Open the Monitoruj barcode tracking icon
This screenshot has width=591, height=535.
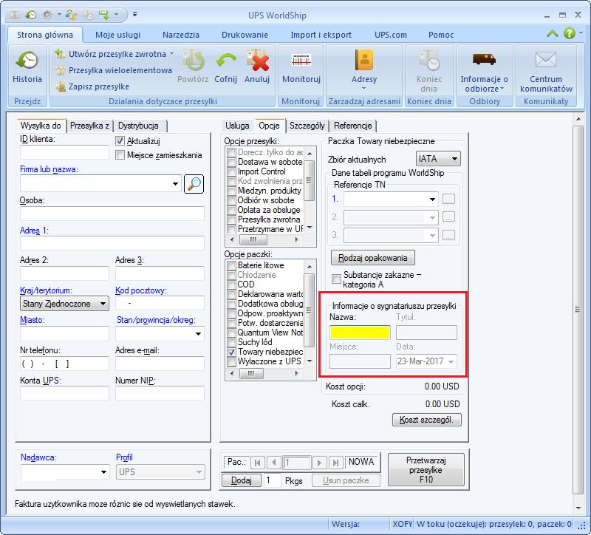pos(301,61)
